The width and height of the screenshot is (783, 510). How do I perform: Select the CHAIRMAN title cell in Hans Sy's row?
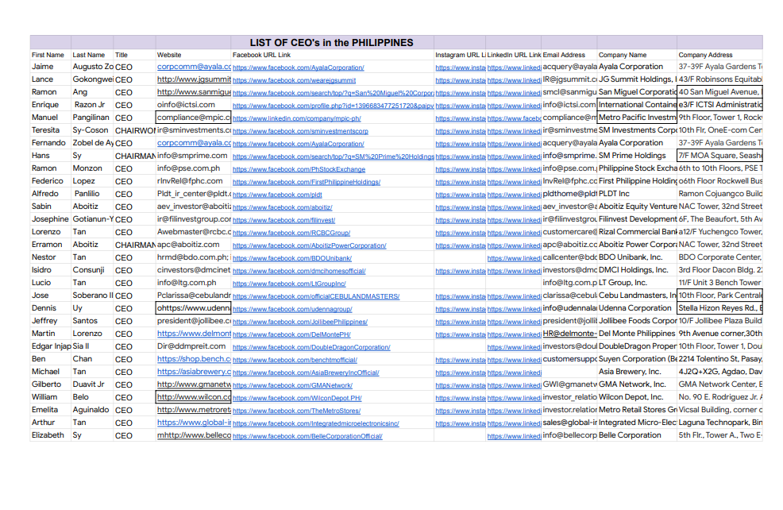point(134,156)
